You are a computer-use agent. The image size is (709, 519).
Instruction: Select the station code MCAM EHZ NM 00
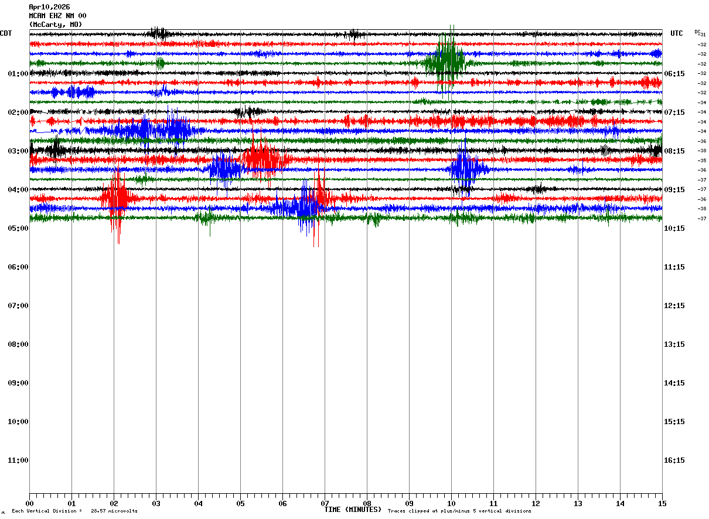[57, 16]
